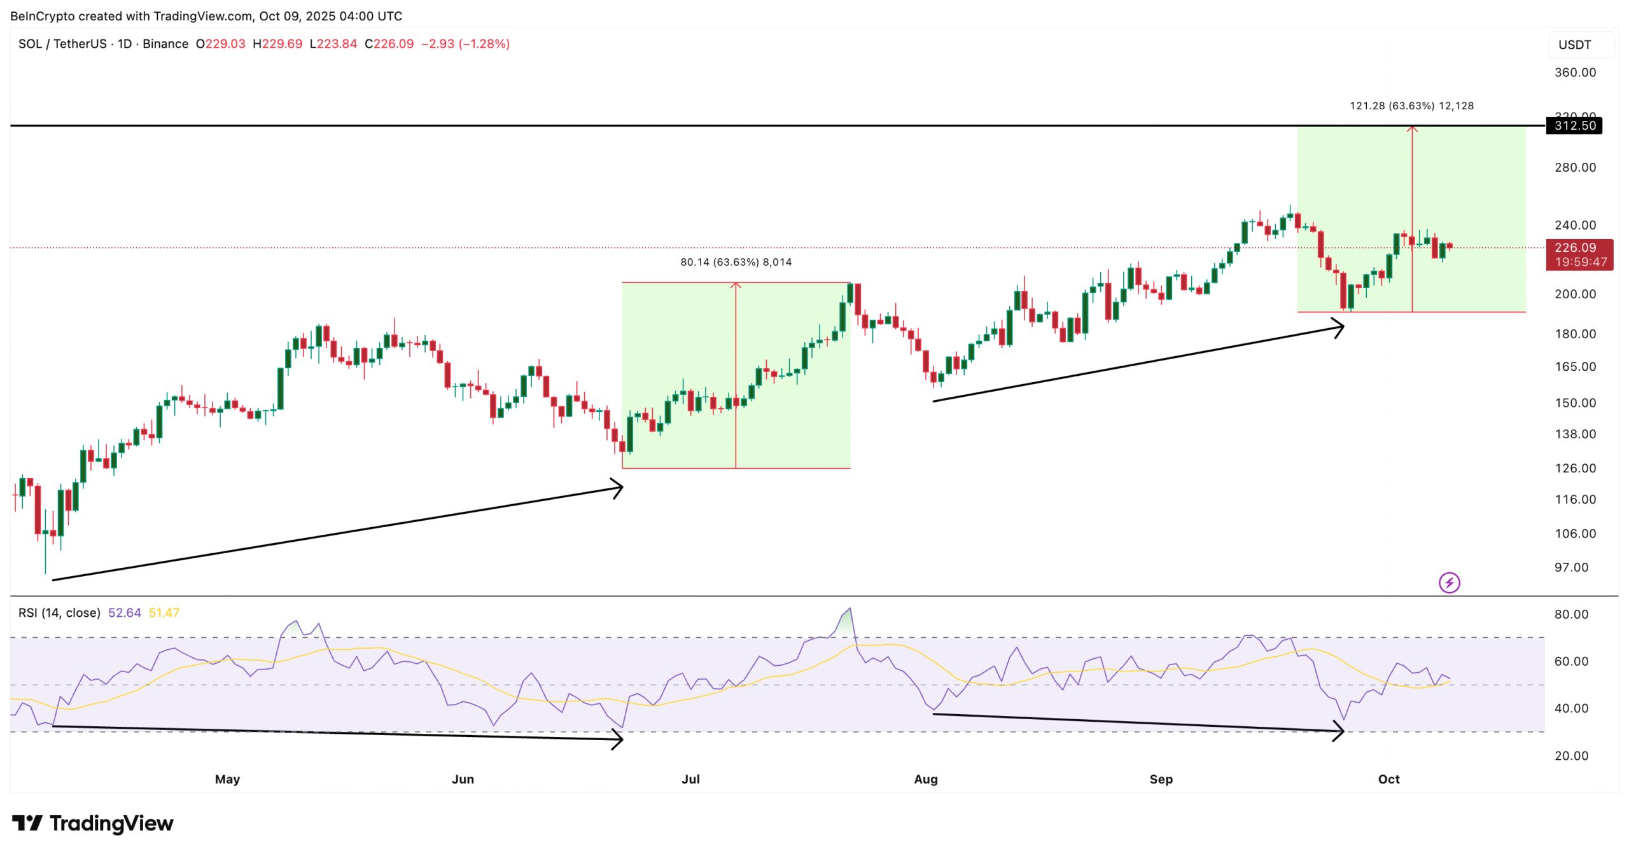The width and height of the screenshot is (1629, 854).
Task: Click the RSI value 52.64 in purple
Action: (124, 613)
